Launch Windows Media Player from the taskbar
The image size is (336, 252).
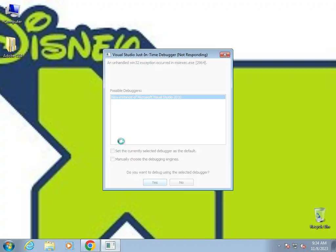[69, 245]
